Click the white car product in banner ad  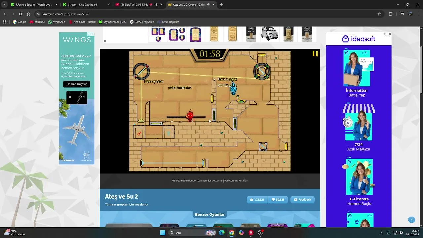269,34
